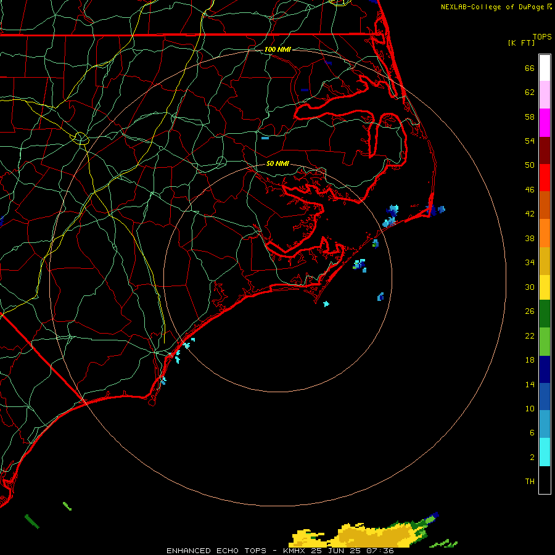
Task: Click the '26' legend scale value
Action: tap(530, 311)
